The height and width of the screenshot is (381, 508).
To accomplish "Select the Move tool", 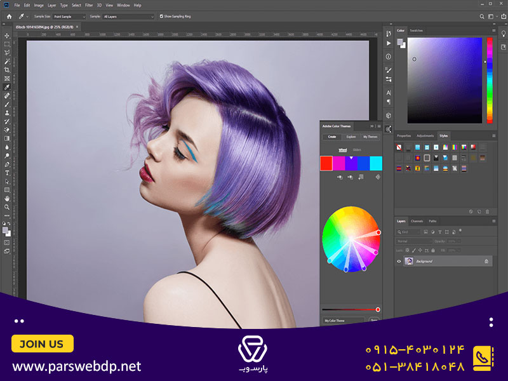I will [7, 36].
